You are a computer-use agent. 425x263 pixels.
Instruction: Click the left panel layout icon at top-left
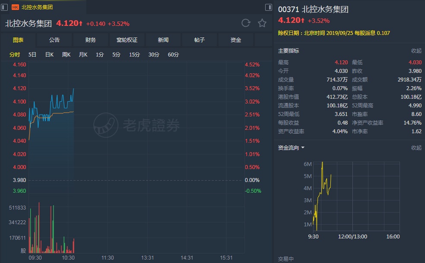[4, 7]
